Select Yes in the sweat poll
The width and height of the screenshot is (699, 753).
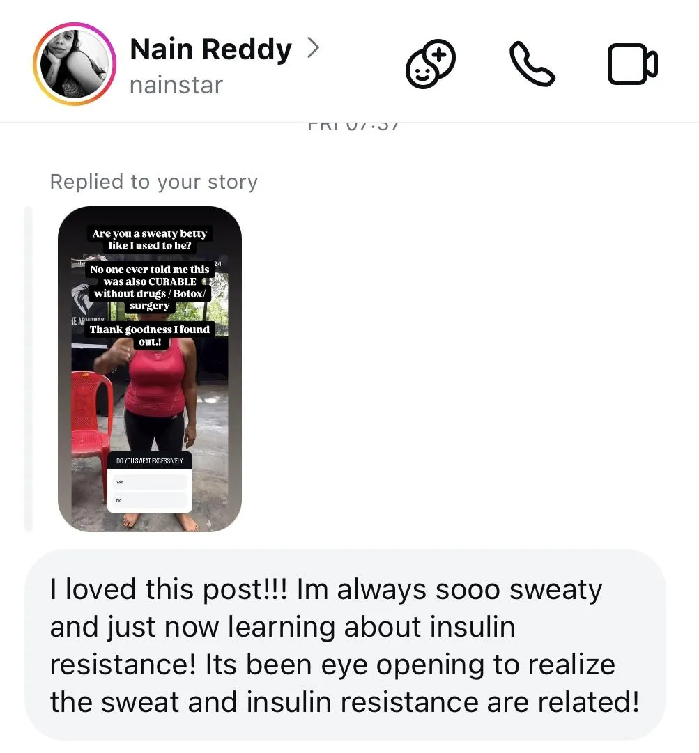tap(149, 482)
